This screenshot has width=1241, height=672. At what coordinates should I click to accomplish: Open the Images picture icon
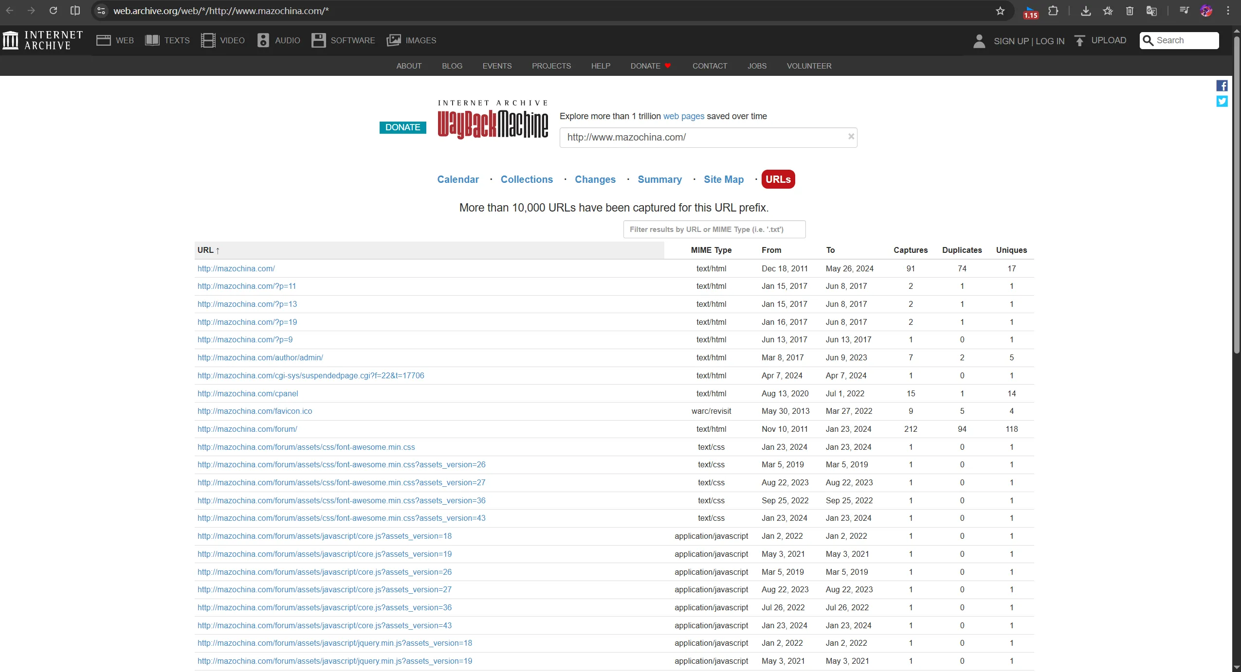[394, 40]
